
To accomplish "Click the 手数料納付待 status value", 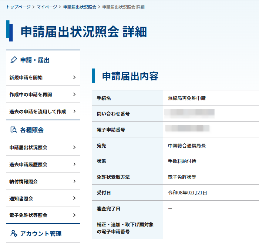I will tap(182, 161).
